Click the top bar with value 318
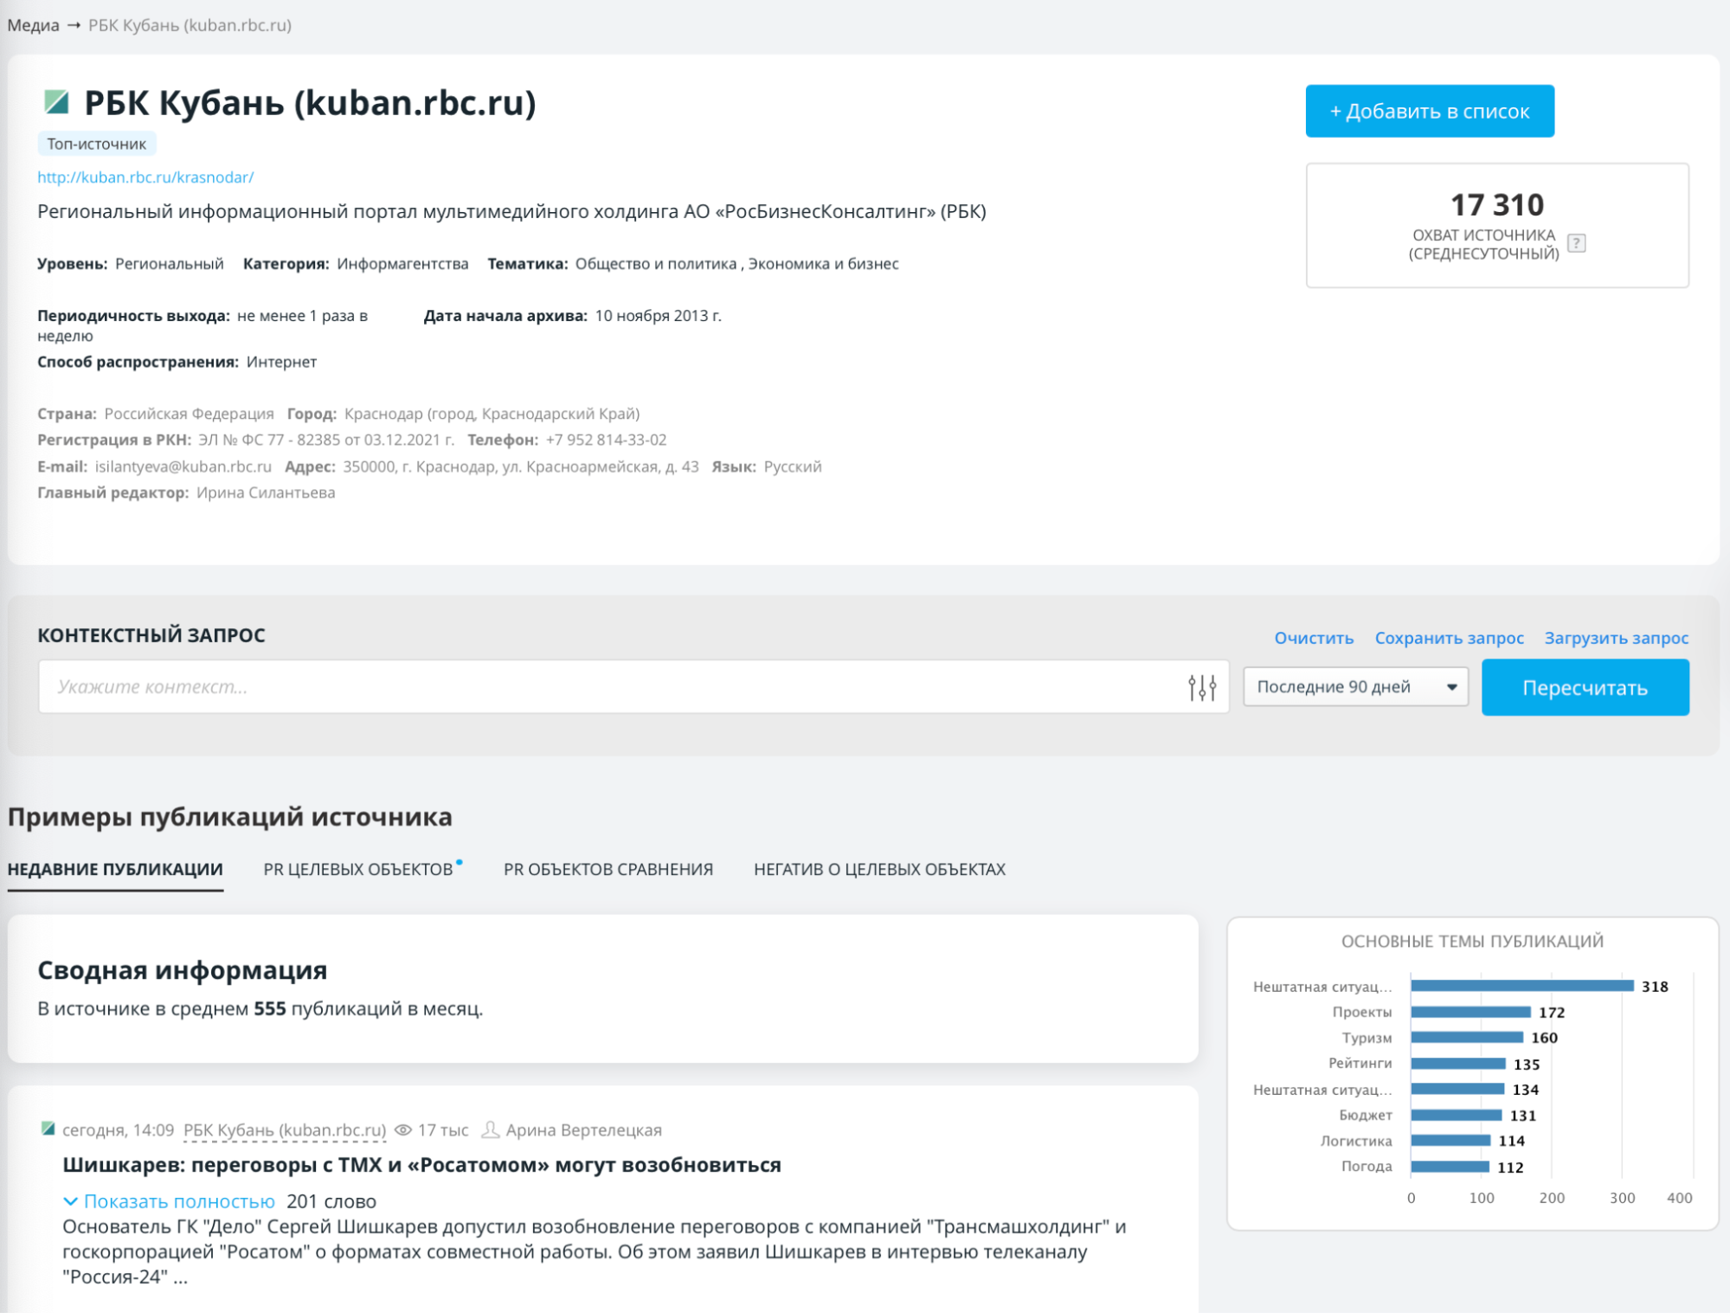 point(1521,986)
